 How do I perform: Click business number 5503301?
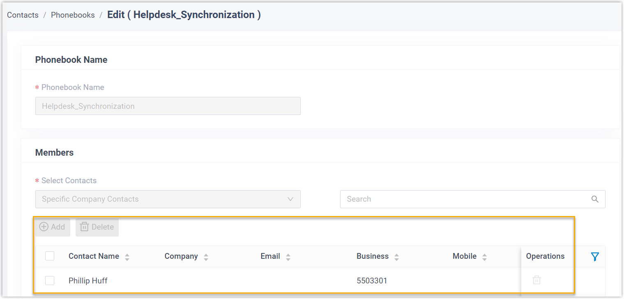[372, 281]
